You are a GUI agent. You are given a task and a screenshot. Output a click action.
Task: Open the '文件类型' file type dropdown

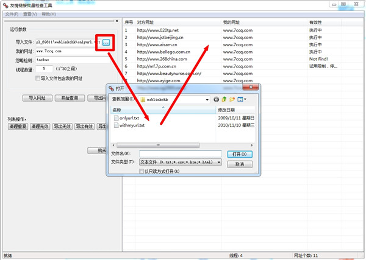[x=219, y=163]
